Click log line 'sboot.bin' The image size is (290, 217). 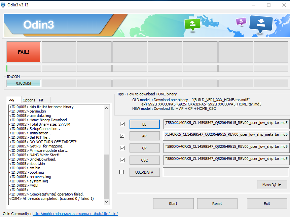(27, 164)
